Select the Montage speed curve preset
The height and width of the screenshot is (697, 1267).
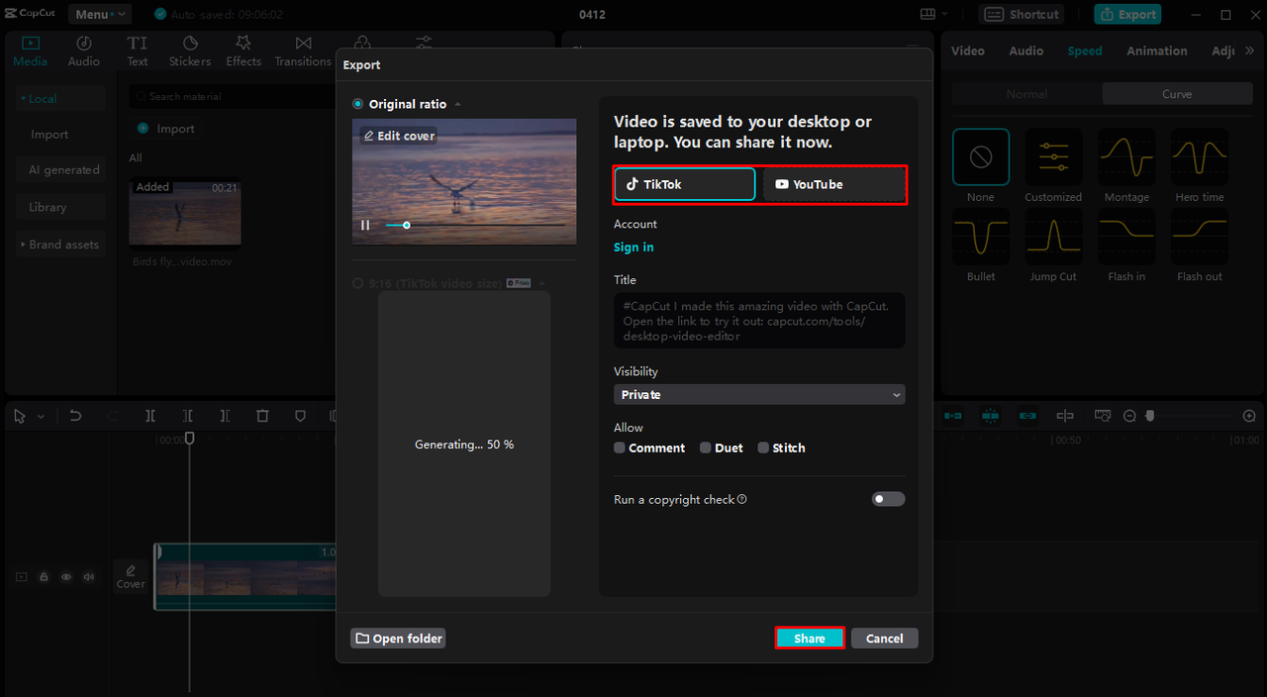(x=1126, y=157)
